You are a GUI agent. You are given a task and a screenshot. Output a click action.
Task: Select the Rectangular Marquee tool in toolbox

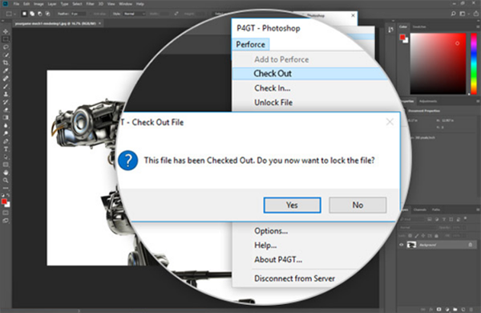(6, 39)
